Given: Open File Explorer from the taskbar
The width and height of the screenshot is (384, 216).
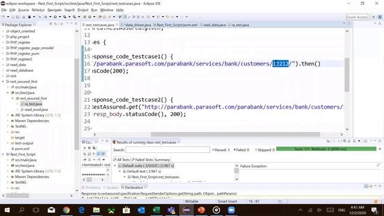Looking at the screenshot, I should pos(96,210).
